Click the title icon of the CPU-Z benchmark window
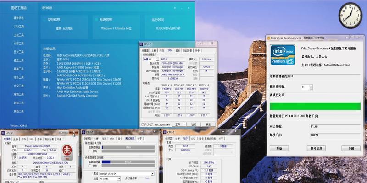This screenshot has width=367, height=183. click(83, 132)
